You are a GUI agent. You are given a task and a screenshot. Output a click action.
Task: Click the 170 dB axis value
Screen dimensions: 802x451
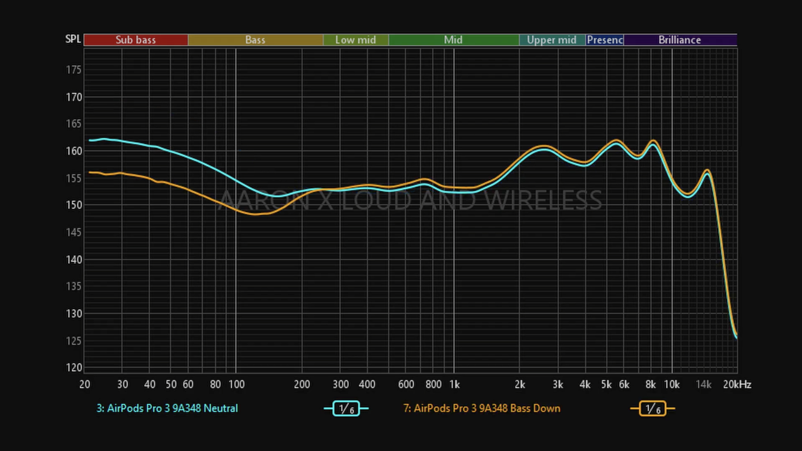[74, 97]
